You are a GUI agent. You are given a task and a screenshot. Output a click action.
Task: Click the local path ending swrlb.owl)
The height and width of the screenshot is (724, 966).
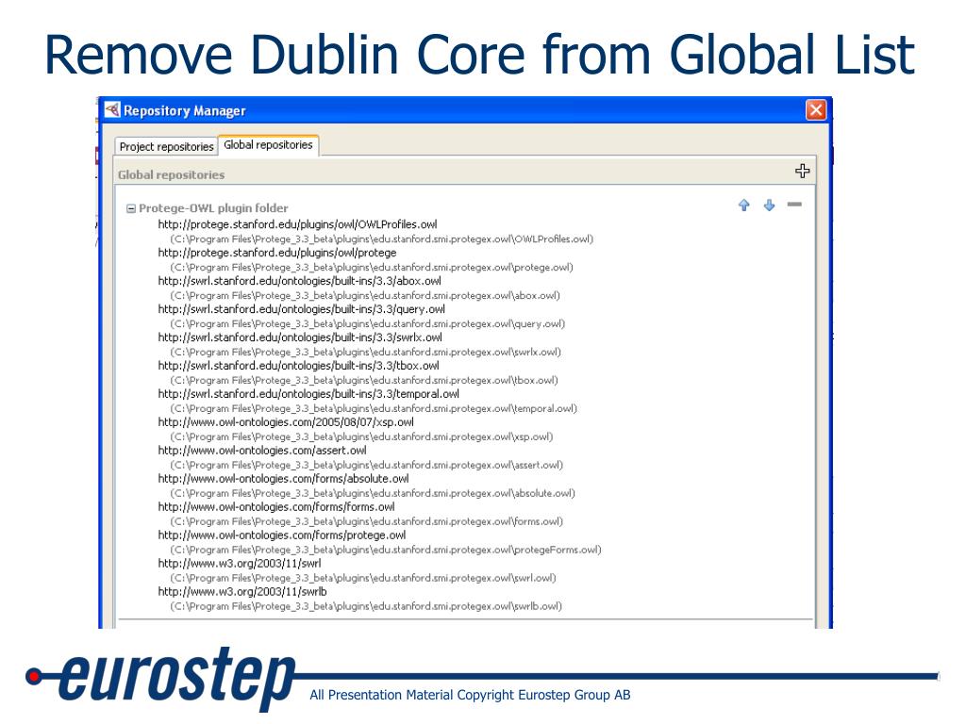coord(366,607)
